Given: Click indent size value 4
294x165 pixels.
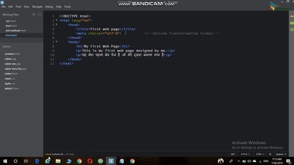Looking at the screenshot, I should point(285,154).
